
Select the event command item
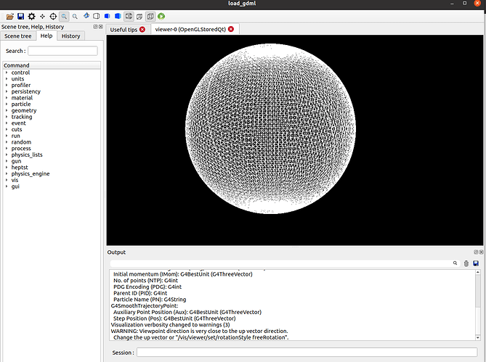click(19, 123)
